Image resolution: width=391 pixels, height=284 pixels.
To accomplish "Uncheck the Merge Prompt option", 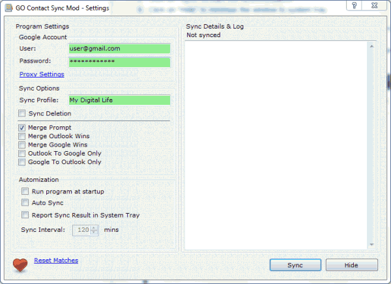I will 22,128.
